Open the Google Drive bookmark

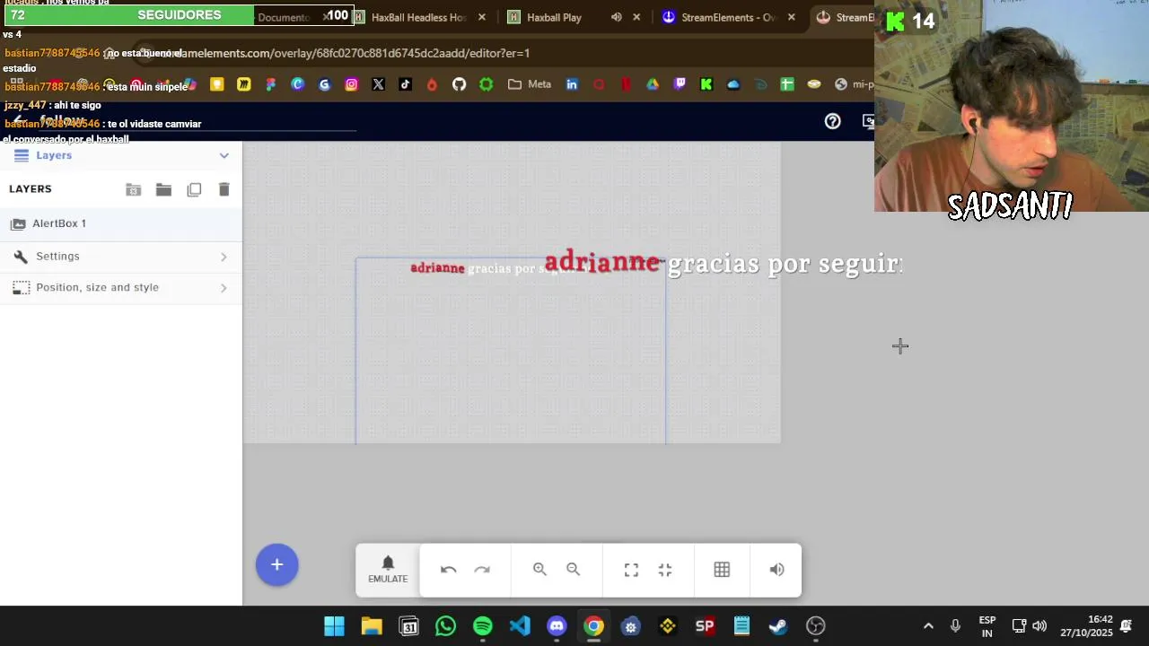point(653,84)
